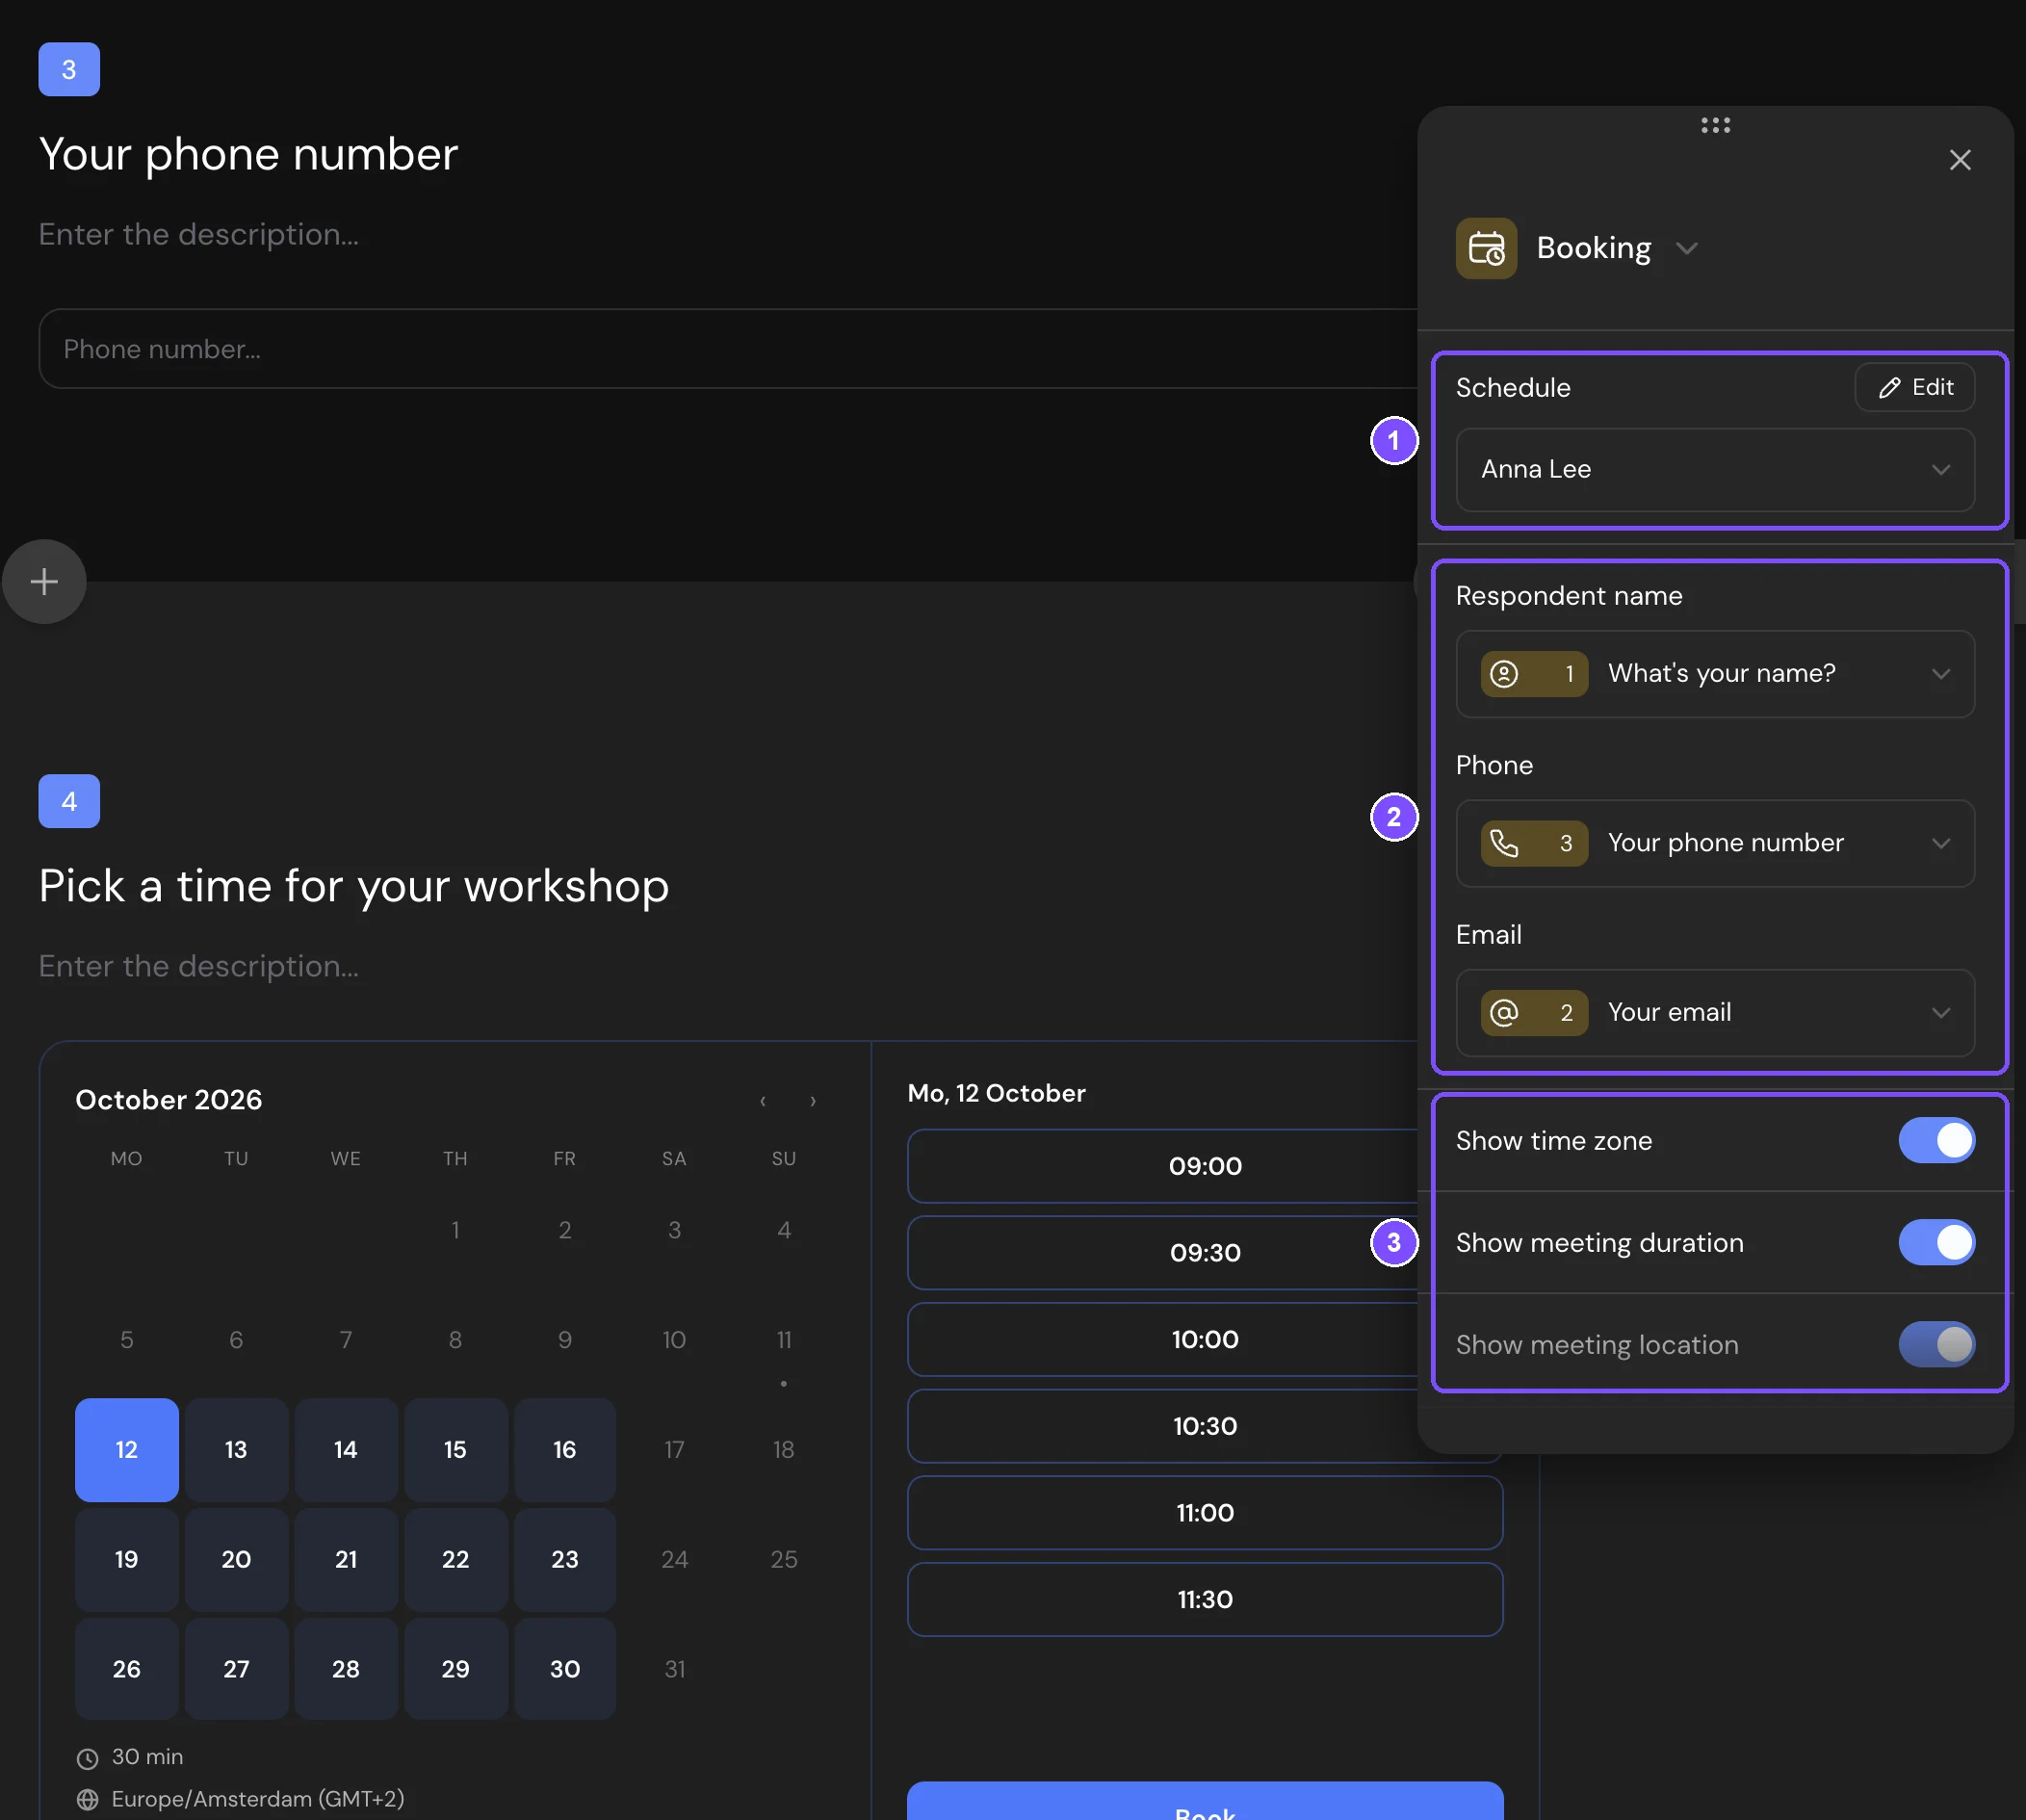This screenshot has width=2026, height=1820.
Task: Click the '30 min' duration text
Action: pos(147,1758)
